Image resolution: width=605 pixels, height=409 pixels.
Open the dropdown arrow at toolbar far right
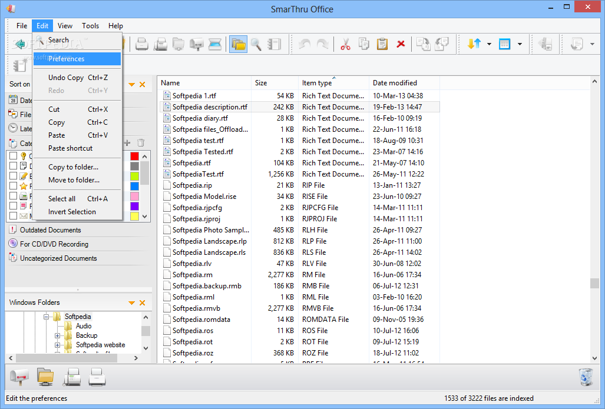point(592,44)
